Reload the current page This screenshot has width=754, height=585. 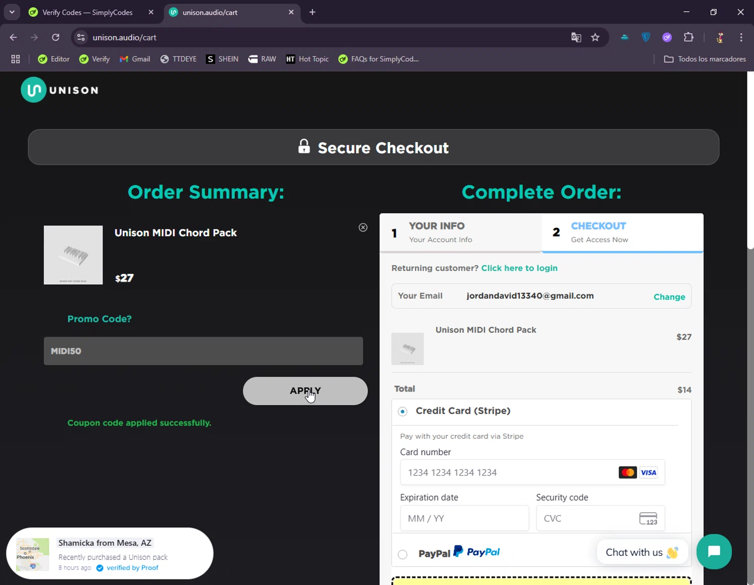click(56, 37)
